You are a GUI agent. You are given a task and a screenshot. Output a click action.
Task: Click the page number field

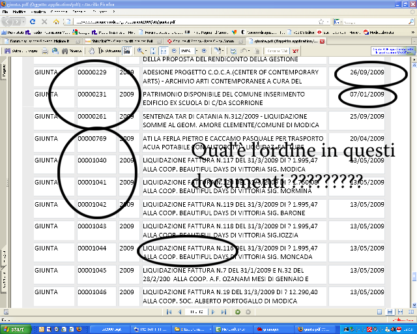[196, 312]
